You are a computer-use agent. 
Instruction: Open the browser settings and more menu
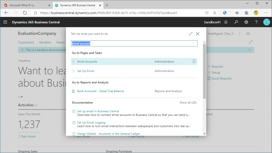(266, 13)
